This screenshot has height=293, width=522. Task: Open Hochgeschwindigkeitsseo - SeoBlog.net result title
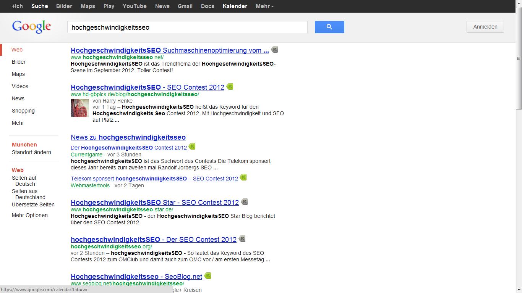click(x=136, y=277)
